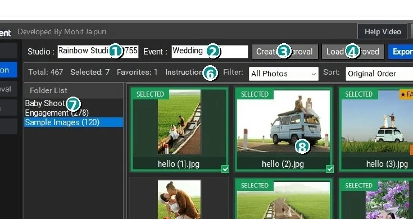This screenshot has height=219, width=413.
Task: Click the highlighted blue sidebar tab
Action: (x=8, y=70)
